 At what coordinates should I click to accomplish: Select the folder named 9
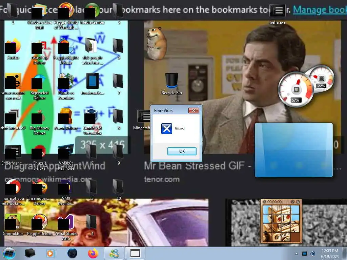(119, 155)
